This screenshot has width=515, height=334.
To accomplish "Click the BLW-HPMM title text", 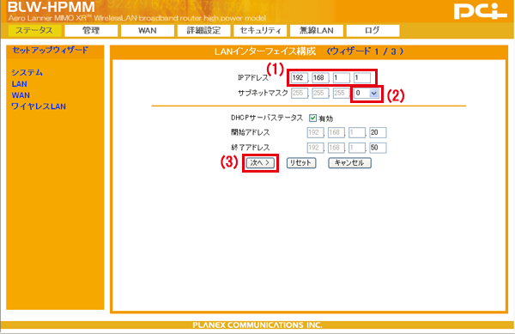I will (51, 7).
